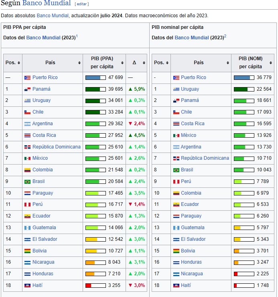The height and width of the screenshot is (297, 278).
Task: Click the Haití flag in PPA table
Action: [27, 285]
